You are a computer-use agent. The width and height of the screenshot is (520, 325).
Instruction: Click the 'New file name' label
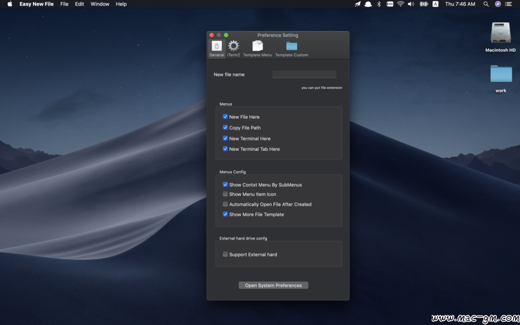pyautogui.click(x=229, y=74)
